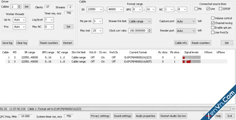
Task: Click the Driver Set button beside Max NC
Action: (68, 27)
